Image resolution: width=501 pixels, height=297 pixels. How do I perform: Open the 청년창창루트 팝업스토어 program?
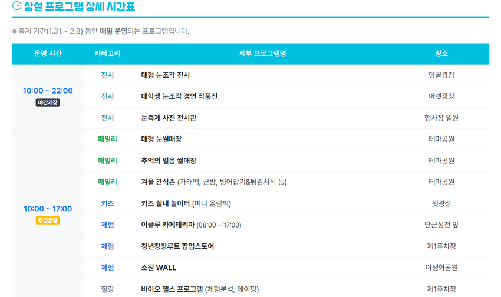[x=177, y=246]
